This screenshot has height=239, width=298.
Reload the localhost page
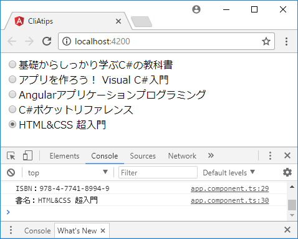47,41
